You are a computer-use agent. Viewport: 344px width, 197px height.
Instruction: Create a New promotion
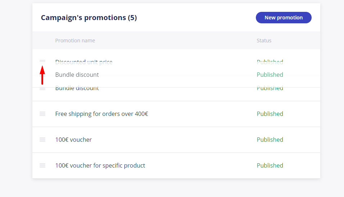pos(284,18)
